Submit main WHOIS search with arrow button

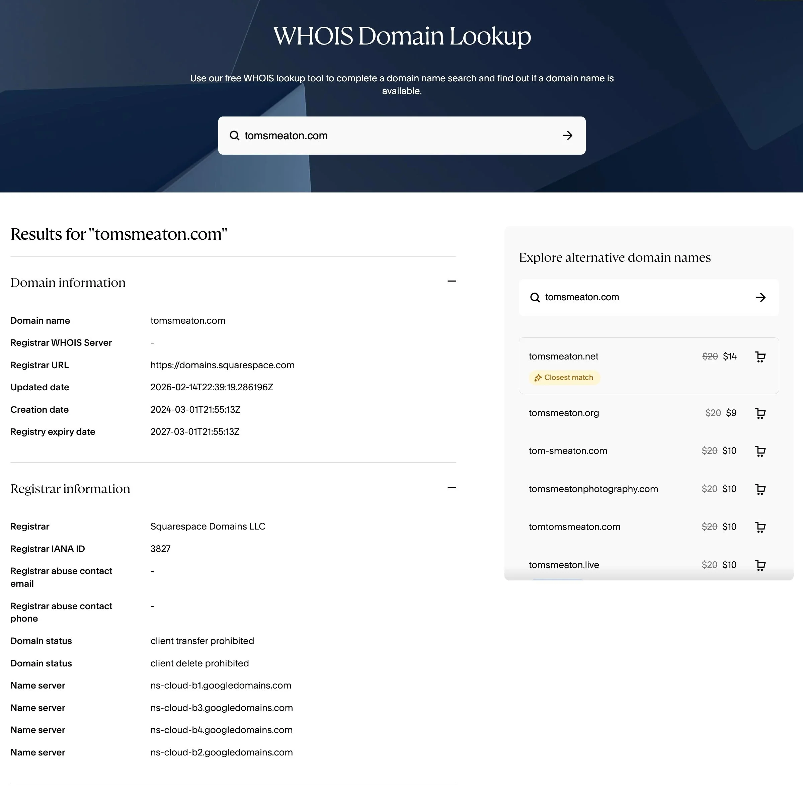coord(567,136)
